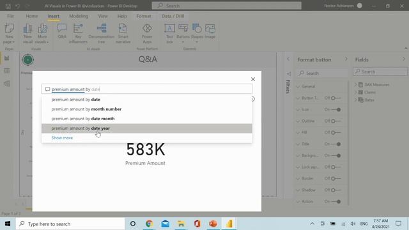This screenshot has width=409, height=230.
Task: Switch to the Format ribbon tab
Action: (144, 16)
